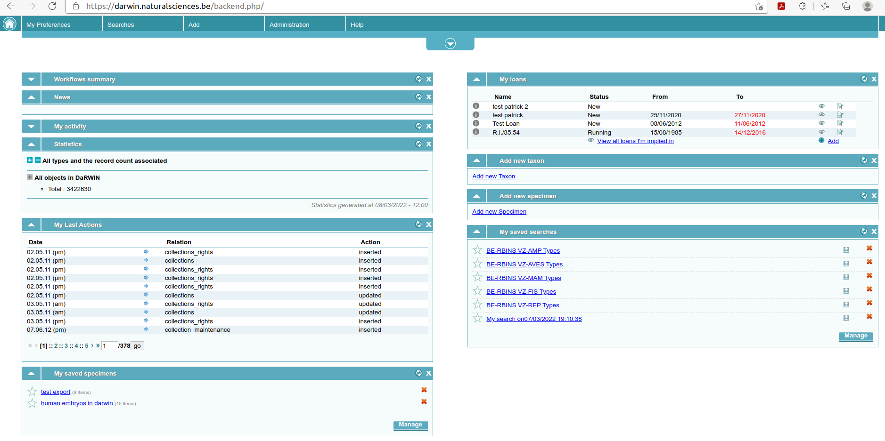The width and height of the screenshot is (885, 441).
Task: Open details arrow beside collection_maintenance action
Action: pos(146,329)
